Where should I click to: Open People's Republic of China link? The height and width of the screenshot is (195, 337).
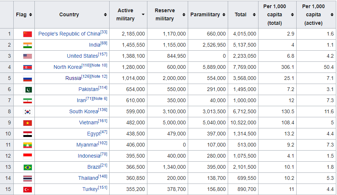point(69,34)
